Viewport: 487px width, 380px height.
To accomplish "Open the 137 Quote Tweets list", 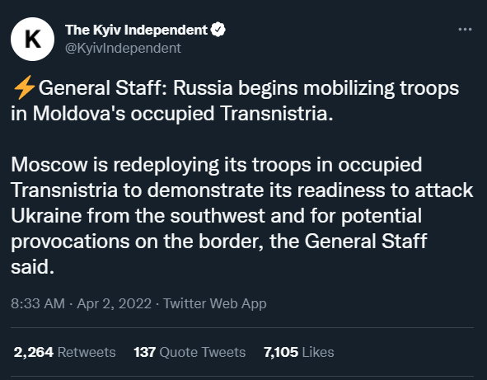I will click(x=190, y=352).
